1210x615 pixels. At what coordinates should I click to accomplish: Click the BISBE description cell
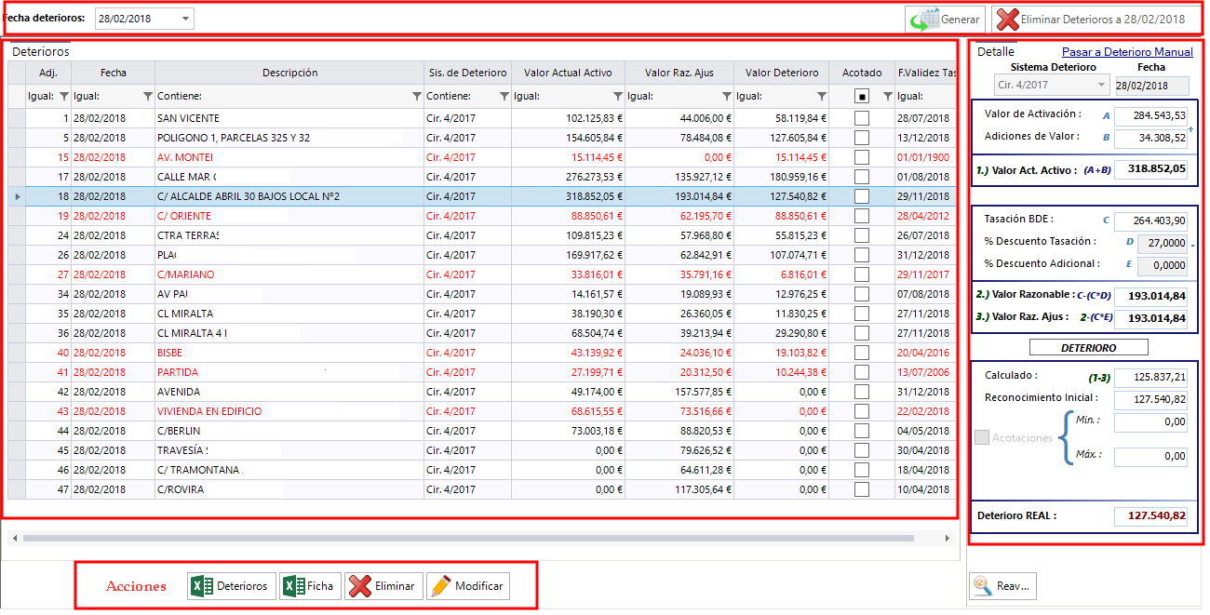point(289,353)
